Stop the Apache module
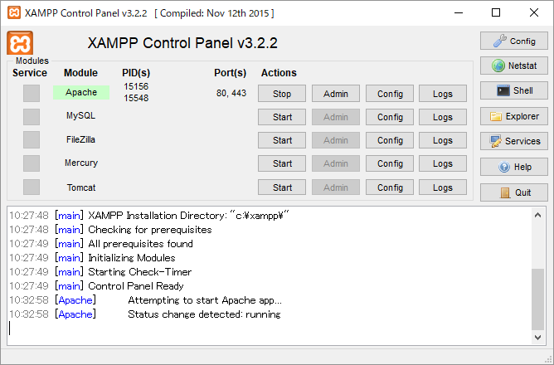 [282, 94]
